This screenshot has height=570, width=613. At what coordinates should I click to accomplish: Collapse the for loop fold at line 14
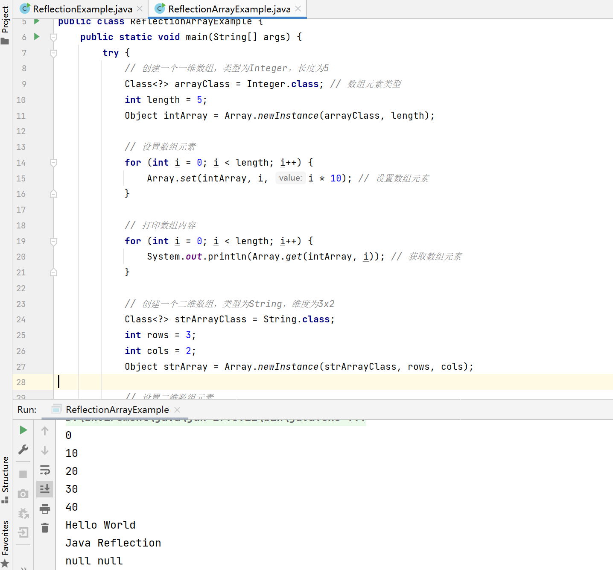click(x=54, y=163)
